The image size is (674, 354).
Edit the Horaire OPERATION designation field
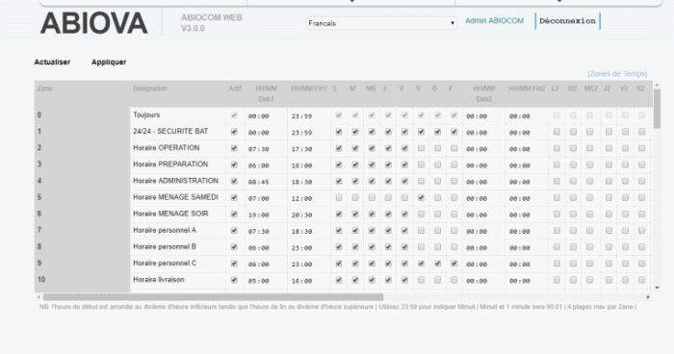(178, 148)
